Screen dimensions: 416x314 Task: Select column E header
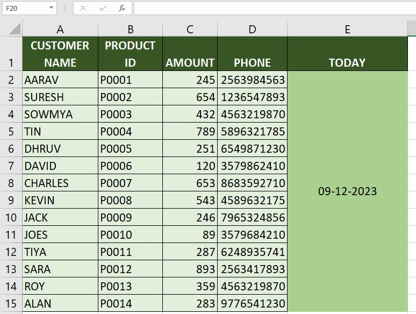click(x=347, y=30)
